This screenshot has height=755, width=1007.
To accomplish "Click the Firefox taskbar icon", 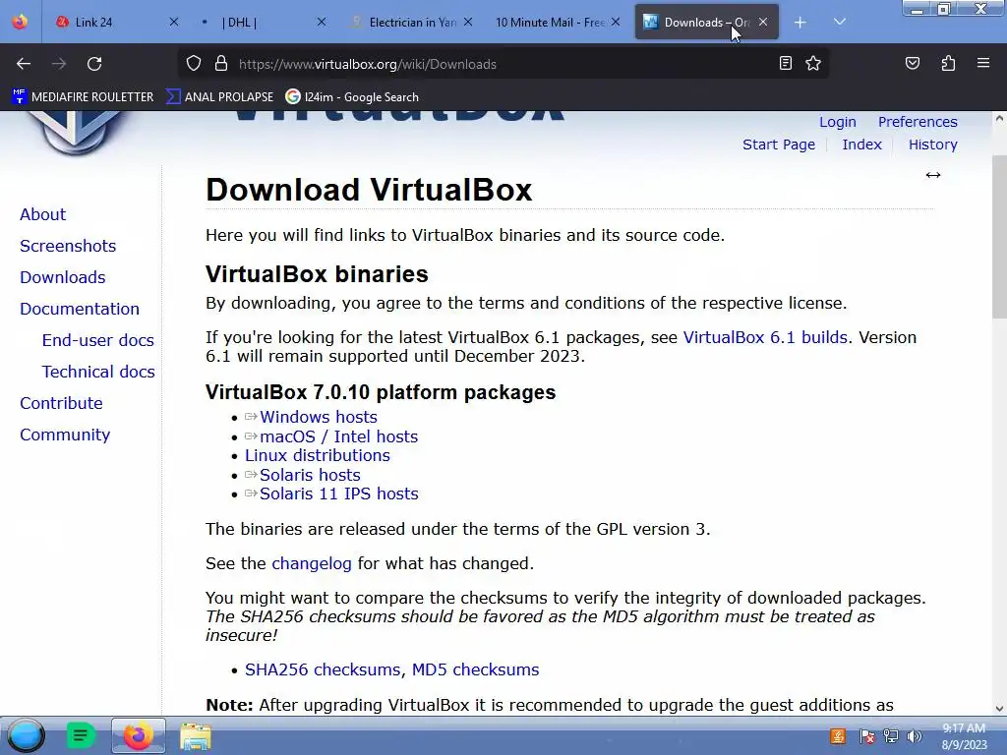I will (x=138, y=735).
